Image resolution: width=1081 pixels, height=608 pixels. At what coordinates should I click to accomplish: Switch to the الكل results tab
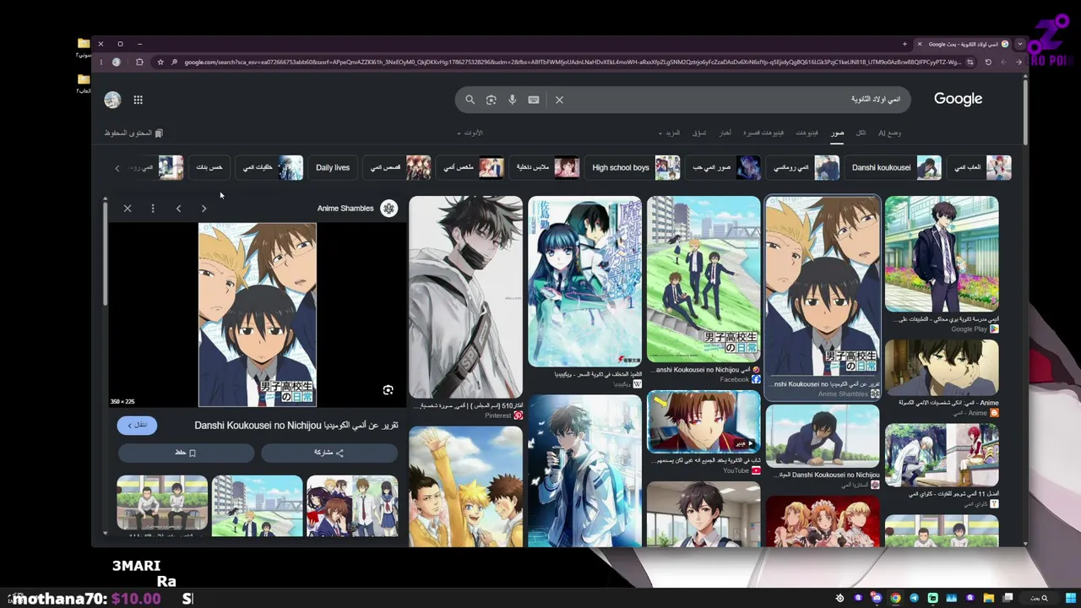(861, 133)
